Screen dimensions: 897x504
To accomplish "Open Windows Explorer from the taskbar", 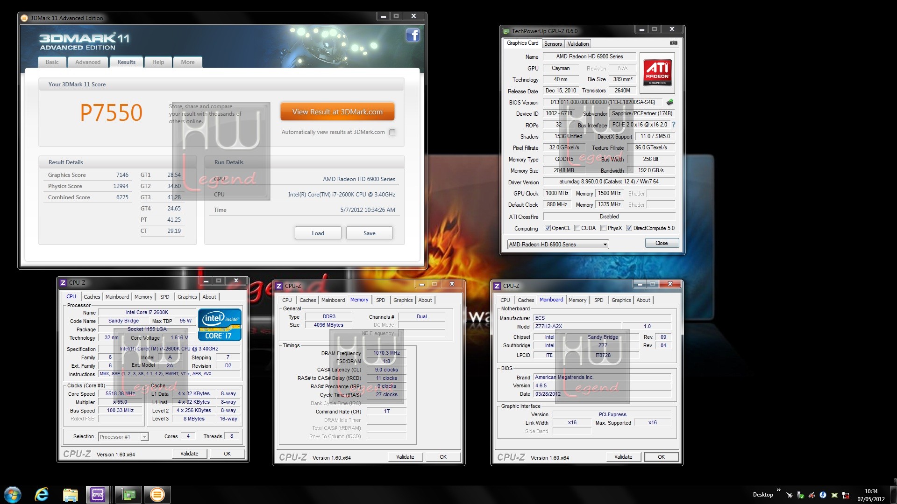I will [x=70, y=495].
